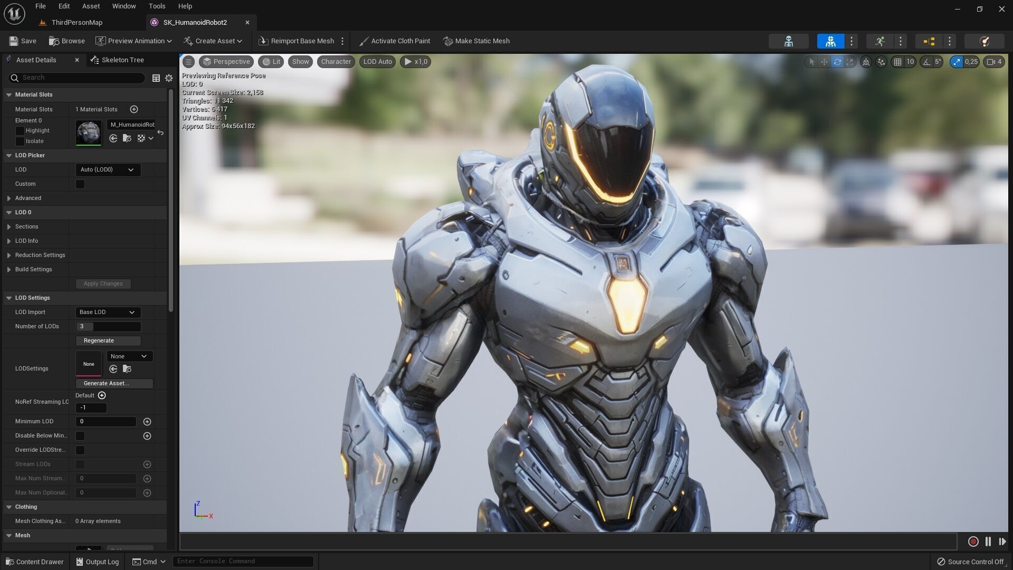
Task: Activate Cloth Paint tool
Action: (x=395, y=41)
